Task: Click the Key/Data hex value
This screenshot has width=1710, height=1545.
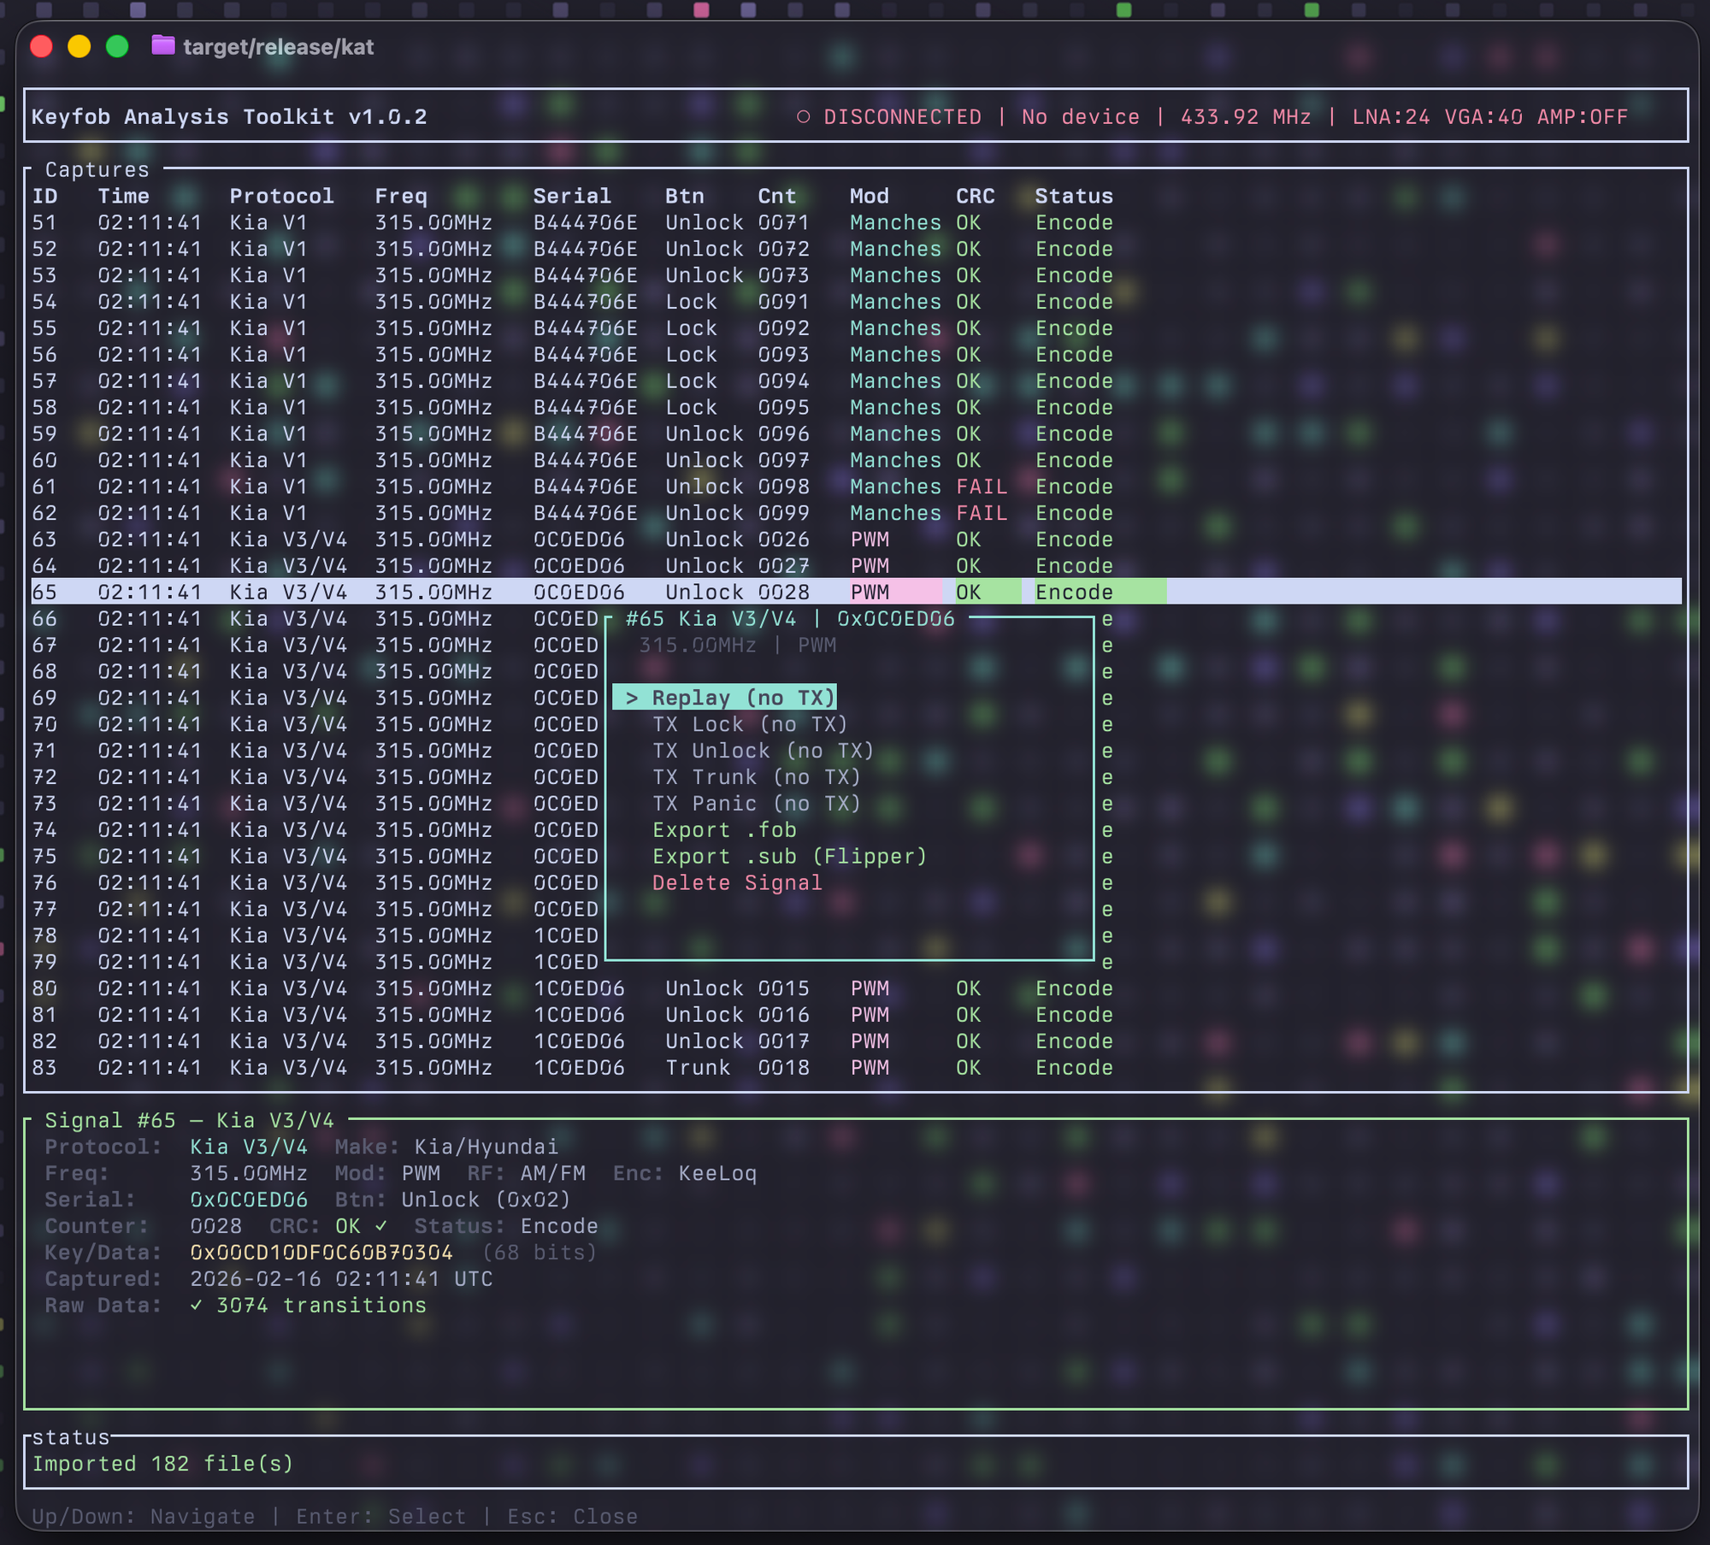Action: (x=321, y=1253)
